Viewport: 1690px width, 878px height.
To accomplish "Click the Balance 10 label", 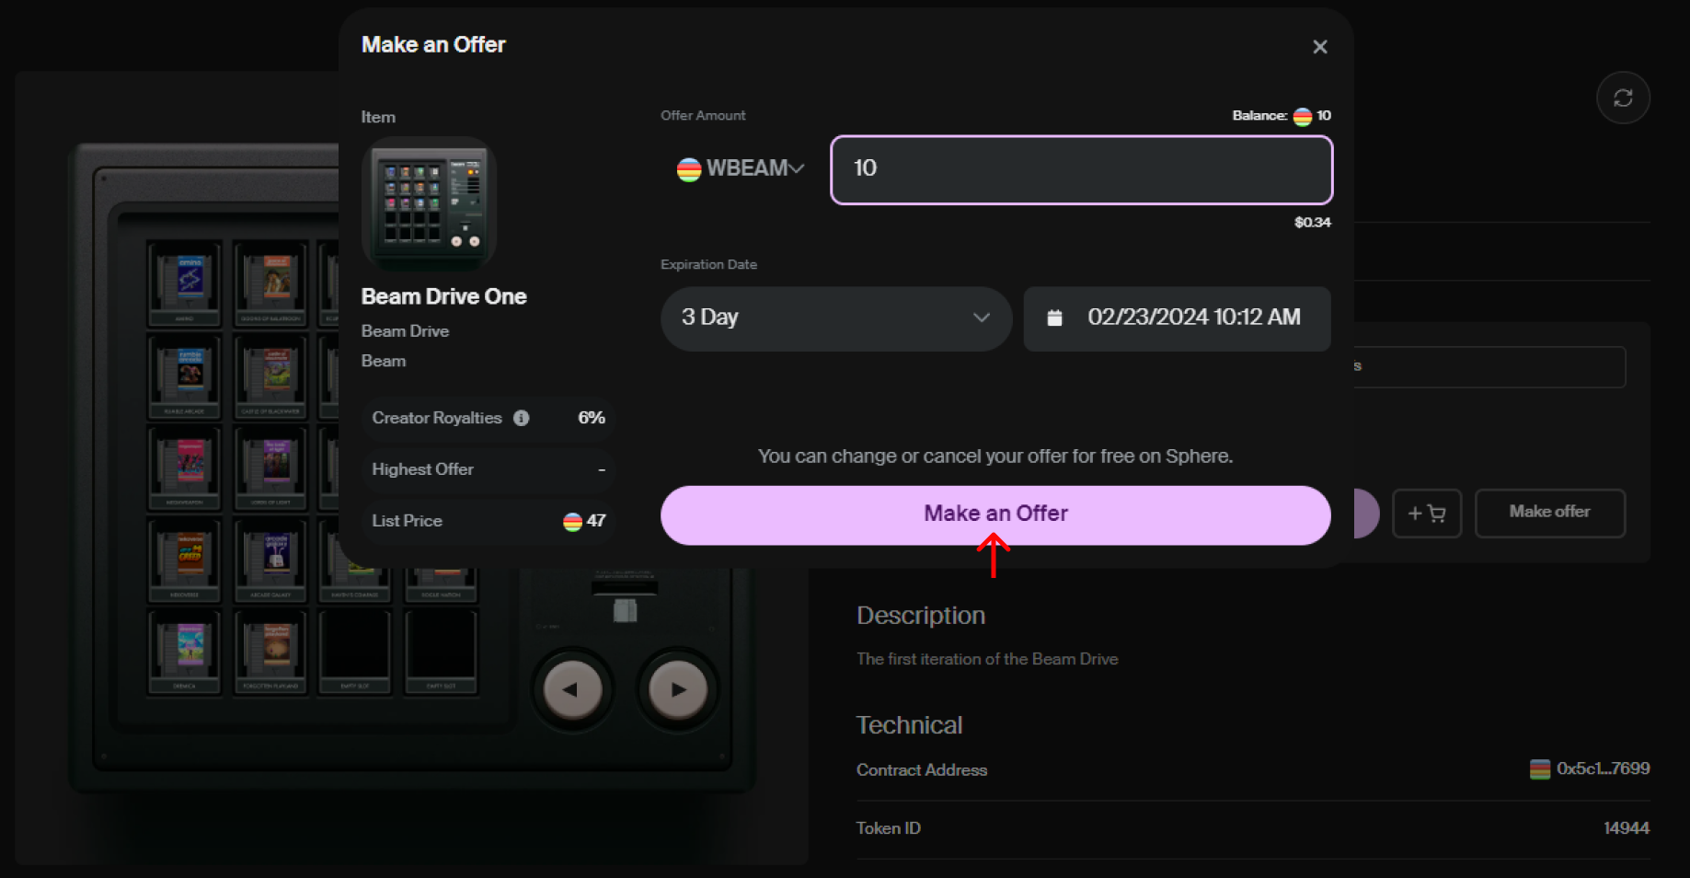I will 1282,116.
